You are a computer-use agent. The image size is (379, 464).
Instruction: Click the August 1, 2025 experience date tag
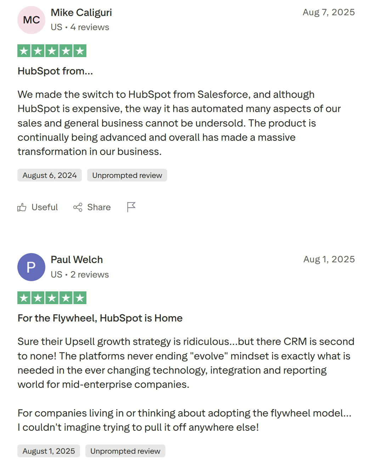pyautogui.click(x=49, y=451)
